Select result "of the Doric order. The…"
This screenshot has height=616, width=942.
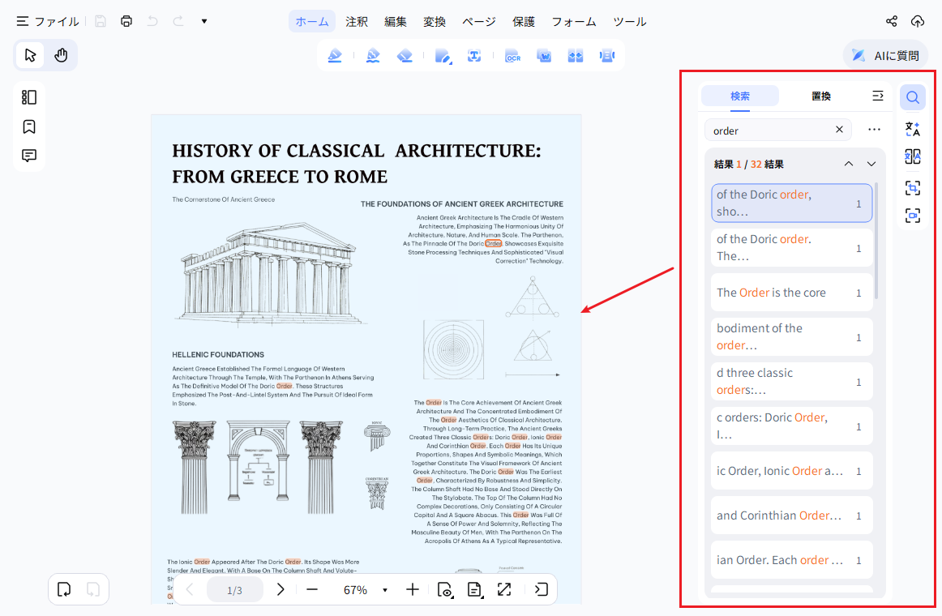(792, 247)
